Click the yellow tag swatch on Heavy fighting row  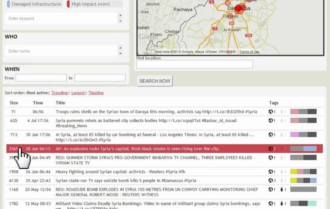click(x=293, y=172)
